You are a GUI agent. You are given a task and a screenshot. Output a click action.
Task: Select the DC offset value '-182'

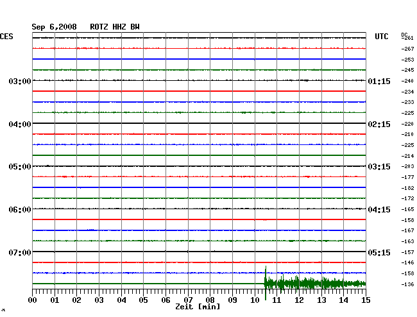point(407,188)
